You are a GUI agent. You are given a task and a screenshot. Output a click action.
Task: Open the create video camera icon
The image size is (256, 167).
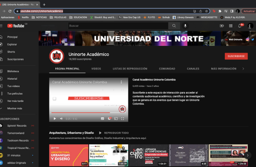coord(222,26)
